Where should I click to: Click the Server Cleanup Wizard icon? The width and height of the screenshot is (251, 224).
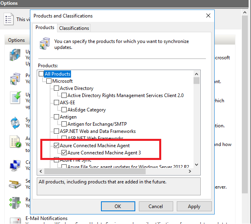click(15, 184)
